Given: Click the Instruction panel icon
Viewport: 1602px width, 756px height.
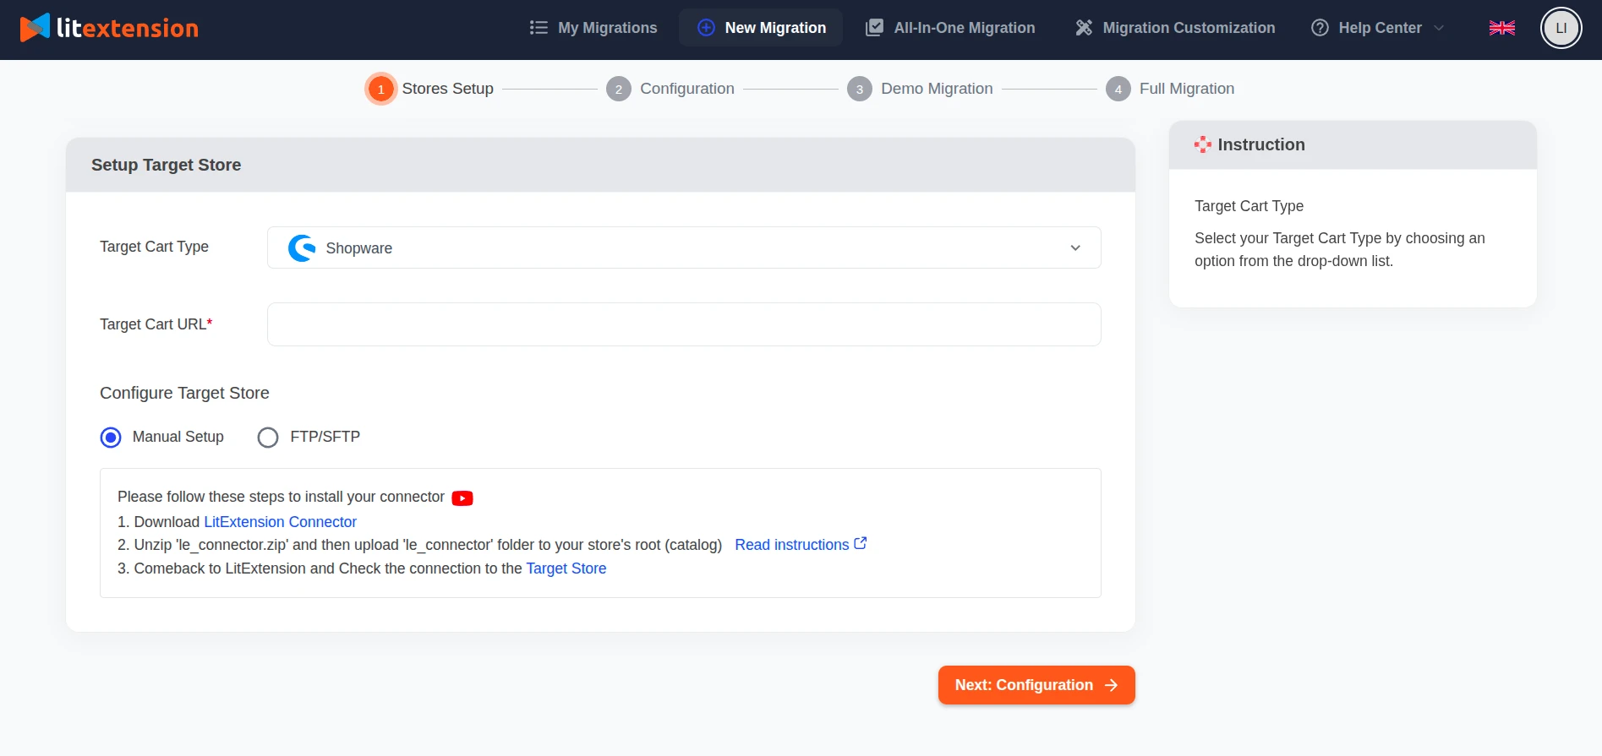Looking at the screenshot, I should [1203, 144].
